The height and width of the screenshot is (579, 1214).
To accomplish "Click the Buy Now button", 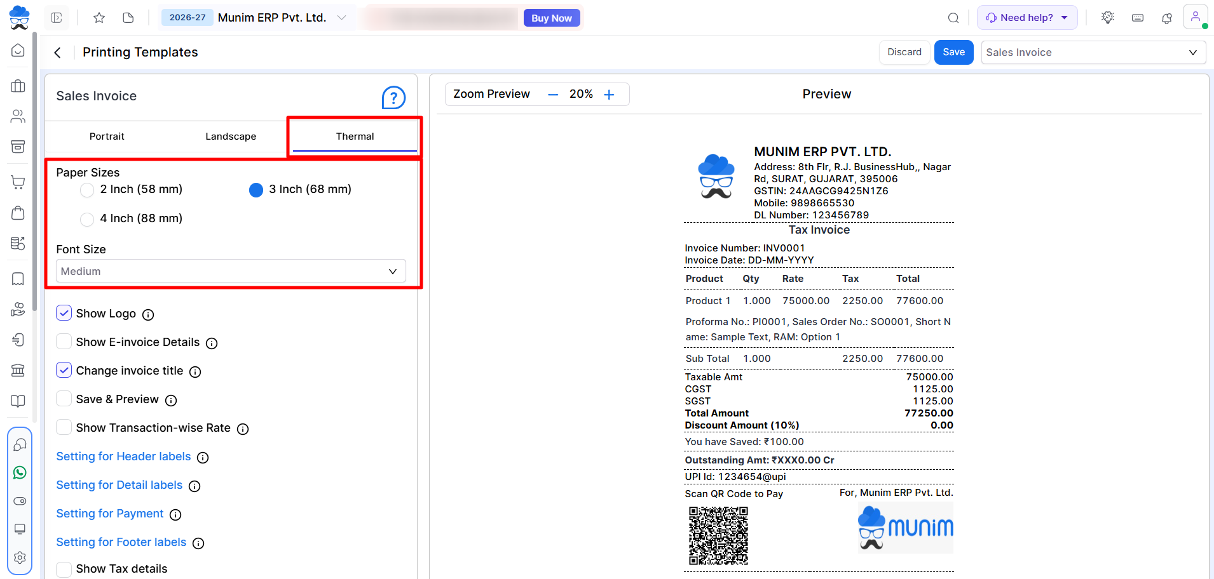I will pyautogui.click(x=552, y=18).
